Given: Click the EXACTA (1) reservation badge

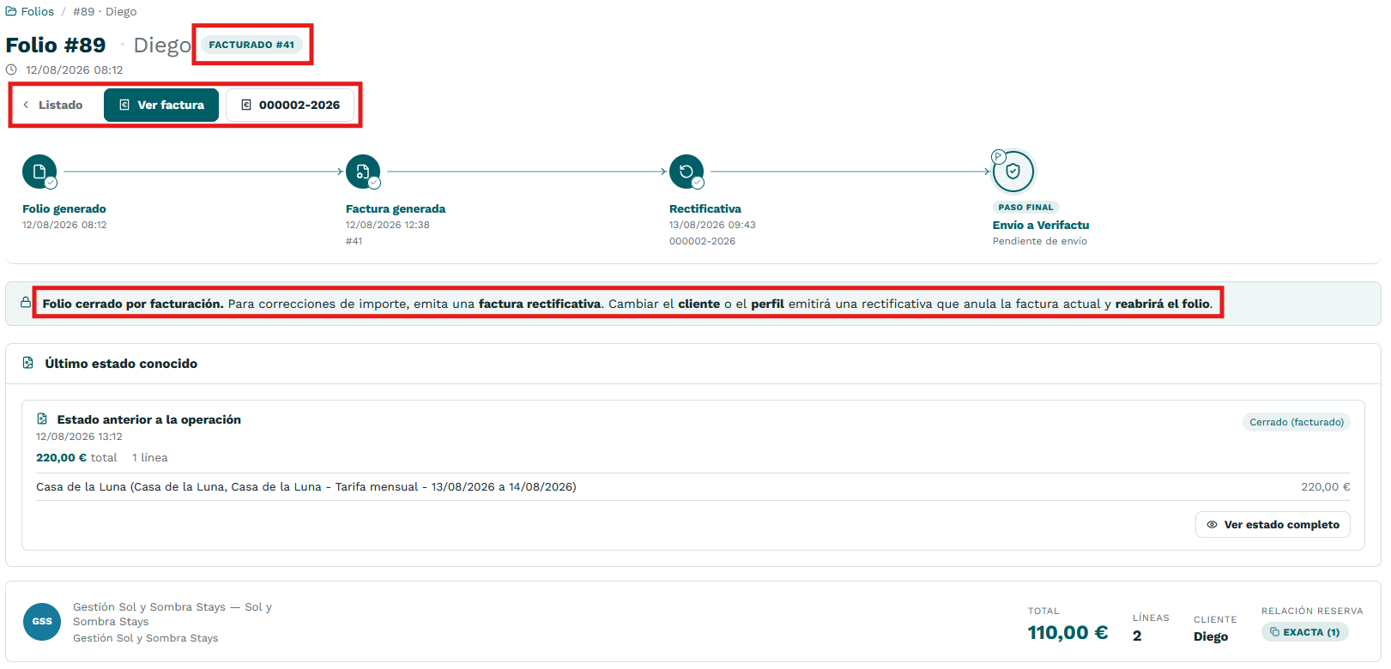Looking at the screenshot, I should pyautogui.click(x=1305, y=632).
